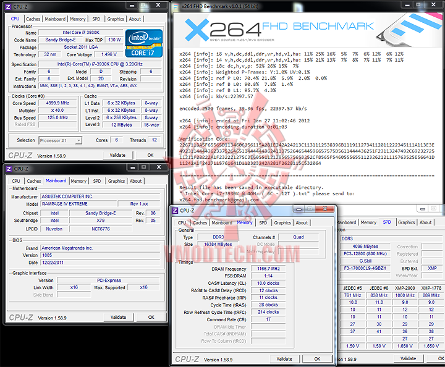Select About tab in the front Memory CPU-Z window

pos(302,223)
